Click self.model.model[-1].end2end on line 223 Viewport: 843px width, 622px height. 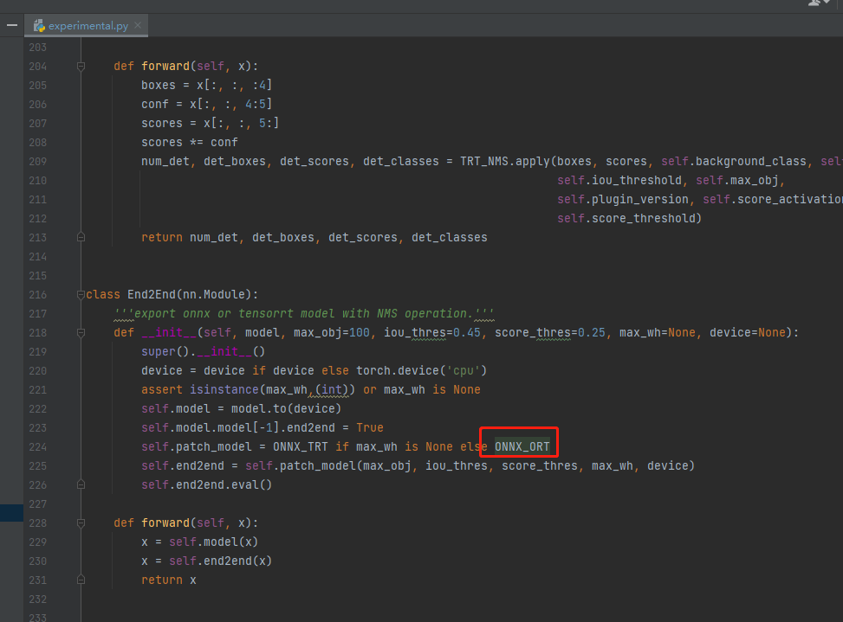(x=238, y=427)
